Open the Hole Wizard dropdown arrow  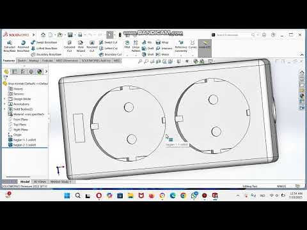click(x=81, y=55)
